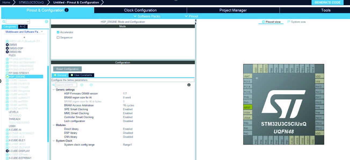The image size is (350, 160).
Task: Collapse the System Clock group
Action: tap(53, 141)
